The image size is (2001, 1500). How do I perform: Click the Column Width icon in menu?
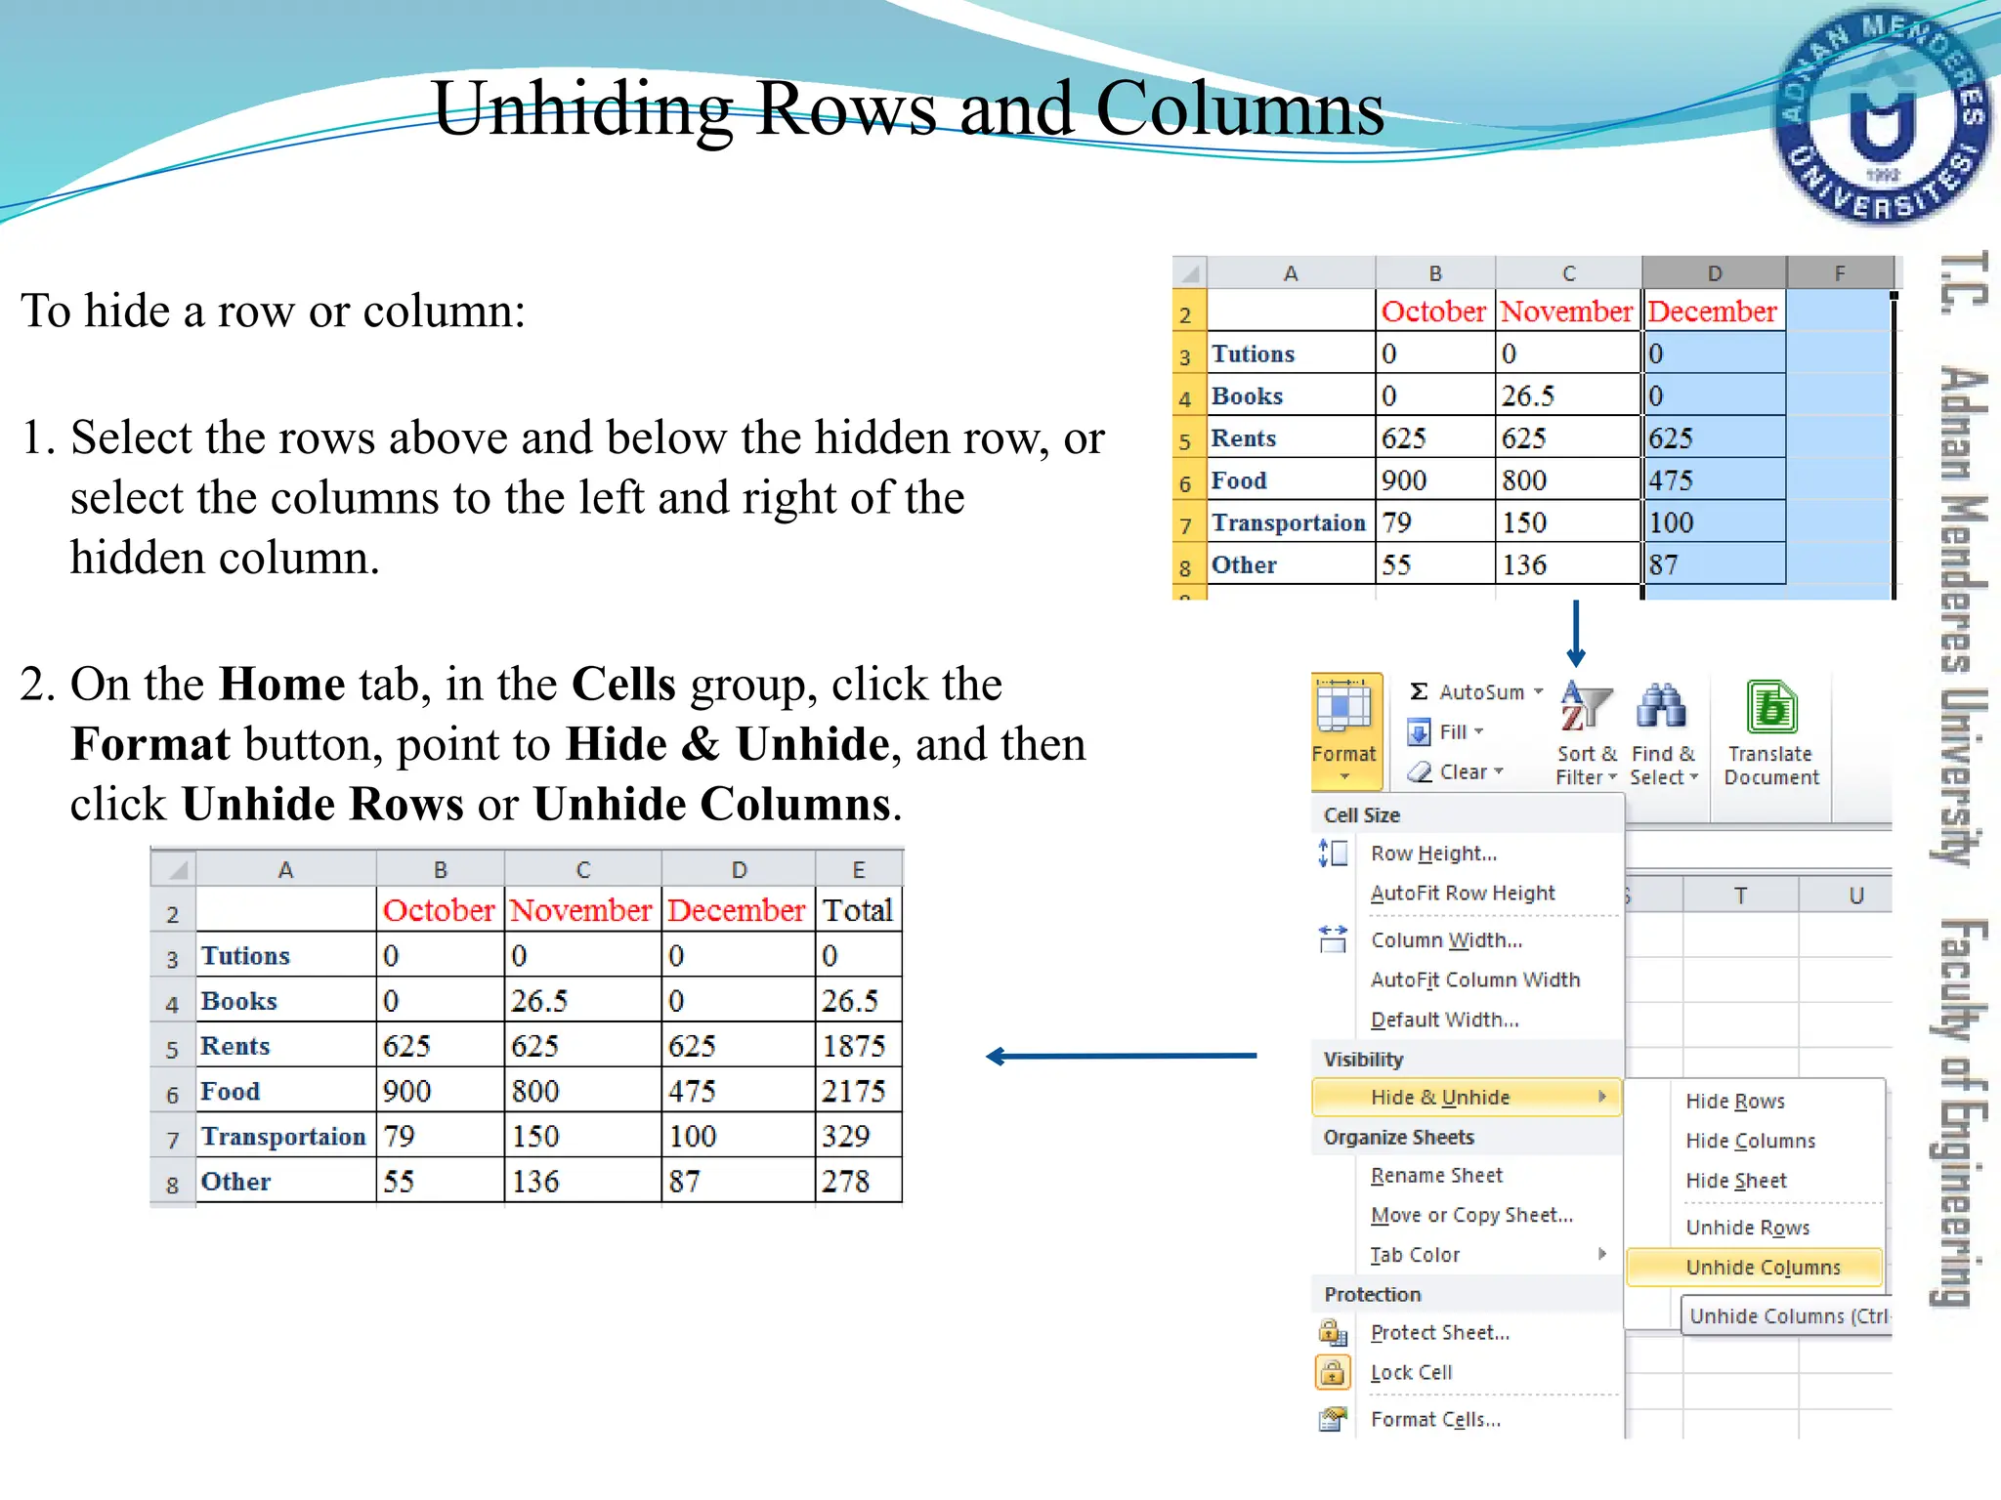coord(1333,939)
